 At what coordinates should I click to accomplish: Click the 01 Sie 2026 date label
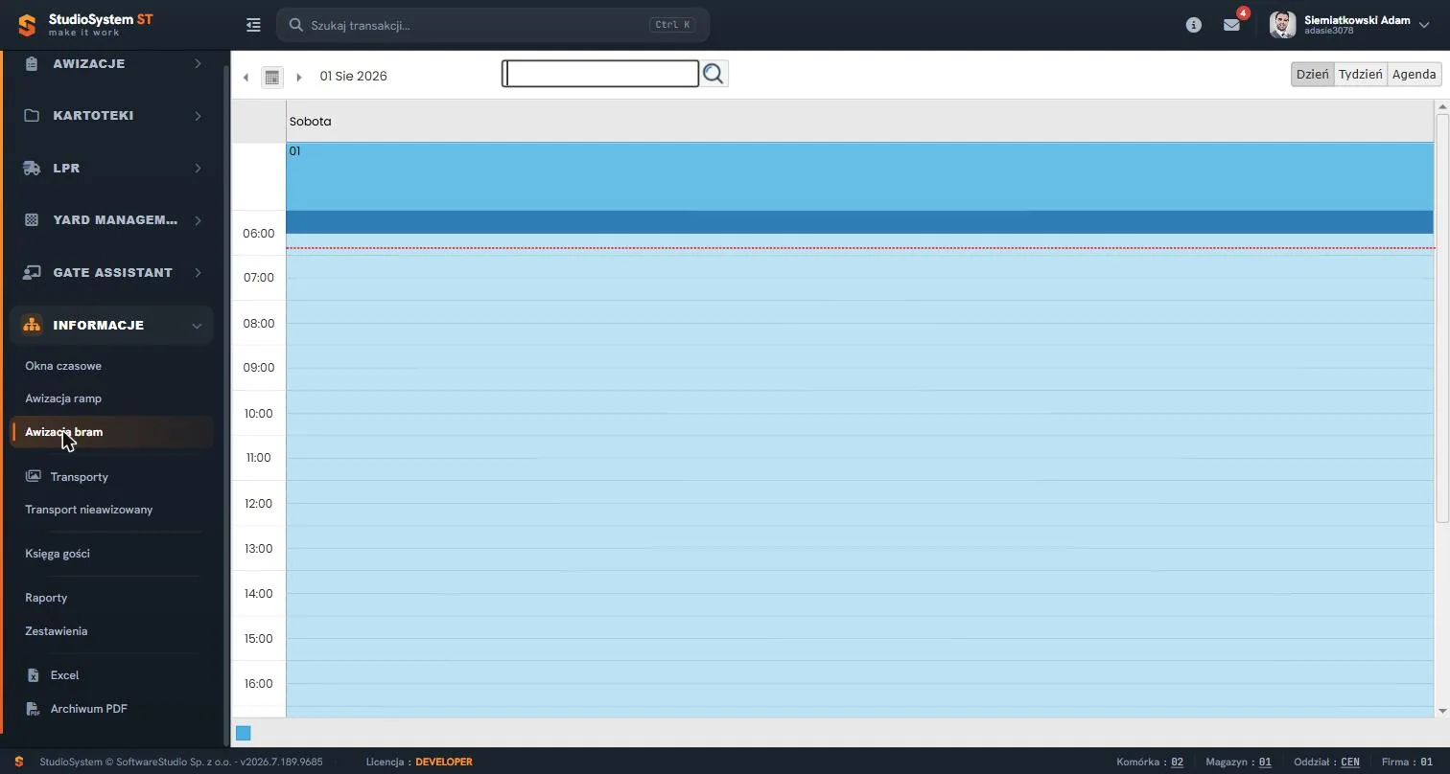coord(354,77)
